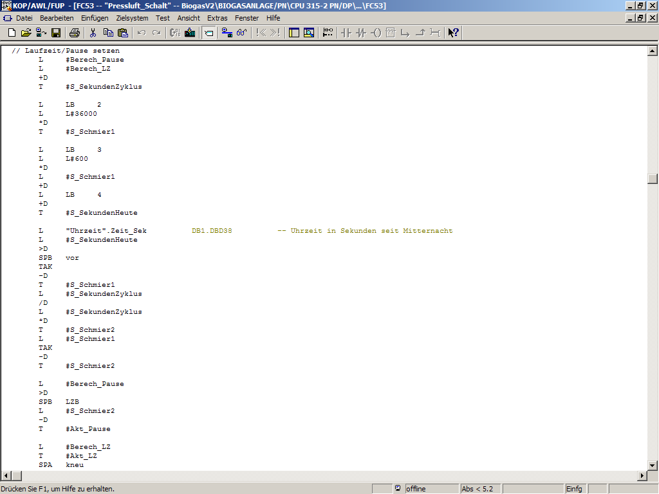Click the context help arrow icon
Image resolution: width=659 pixels, height=494 pixels.
[x=453, y=33]
